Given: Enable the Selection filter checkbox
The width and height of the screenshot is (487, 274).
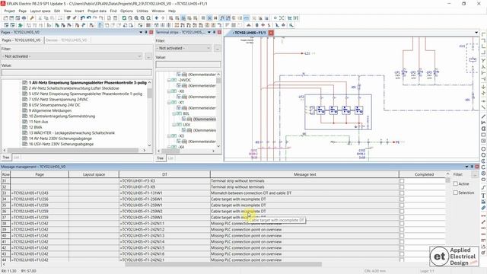Looking at the screenshot, I should coord(456,193).
